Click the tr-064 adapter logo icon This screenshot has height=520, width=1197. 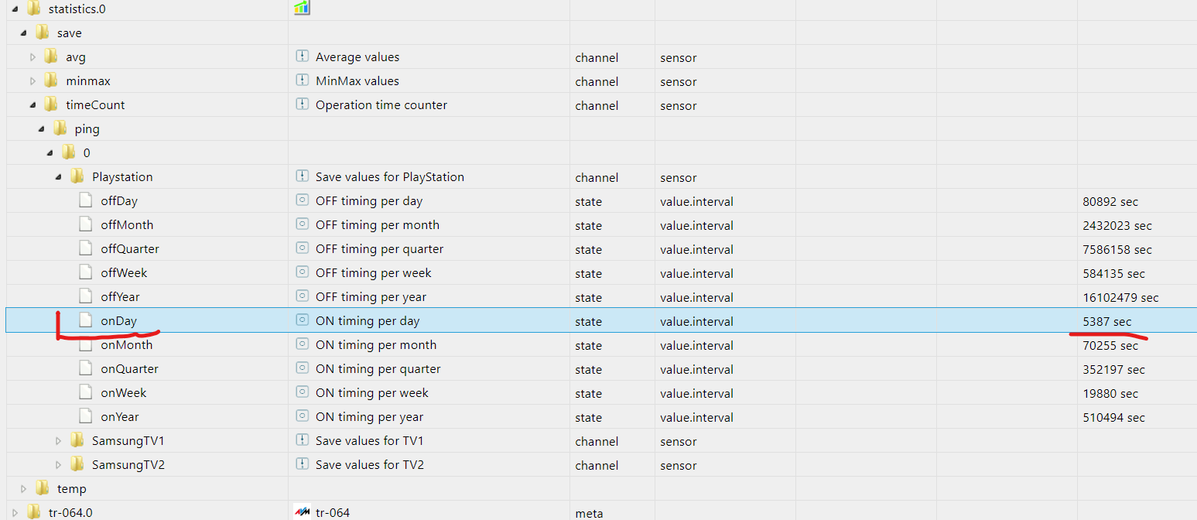(303, 512)
